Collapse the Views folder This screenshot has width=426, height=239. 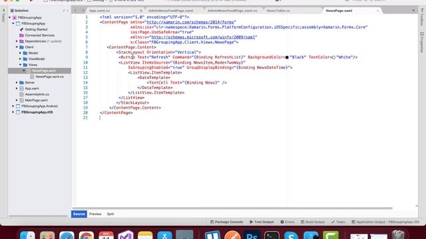[x=20, y=65]
